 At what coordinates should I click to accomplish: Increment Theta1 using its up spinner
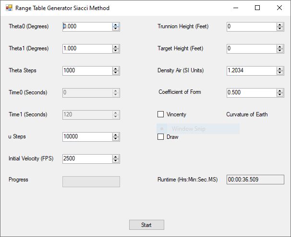[116, 47]
